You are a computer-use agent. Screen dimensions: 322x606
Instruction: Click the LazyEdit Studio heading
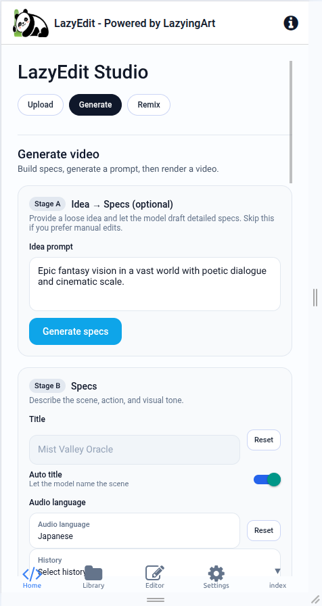[x=83, y=72]
